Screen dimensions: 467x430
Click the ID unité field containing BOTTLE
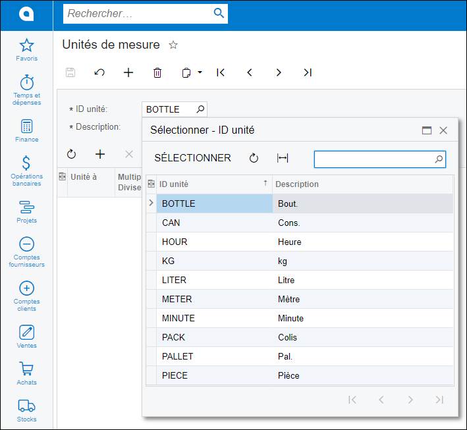pyautogui.click(x=175, y=109)
